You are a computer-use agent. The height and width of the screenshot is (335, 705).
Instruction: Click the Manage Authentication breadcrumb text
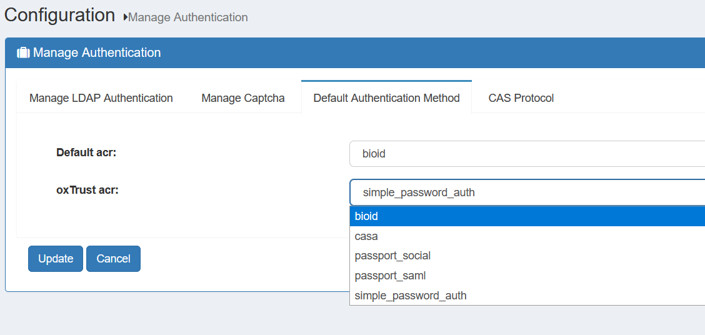188,17
